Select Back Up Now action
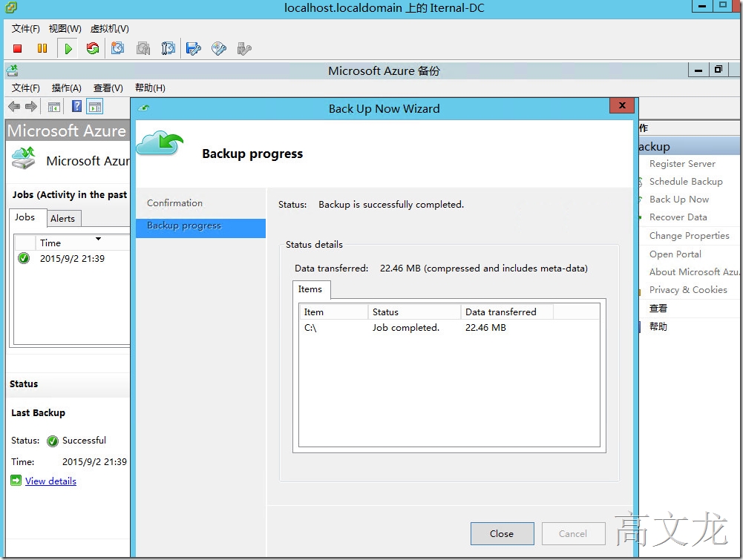This screenshot has width=743, height=560. tap(679, 200)
